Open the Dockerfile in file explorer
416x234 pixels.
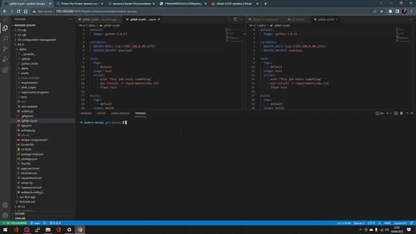coord(27,144)
